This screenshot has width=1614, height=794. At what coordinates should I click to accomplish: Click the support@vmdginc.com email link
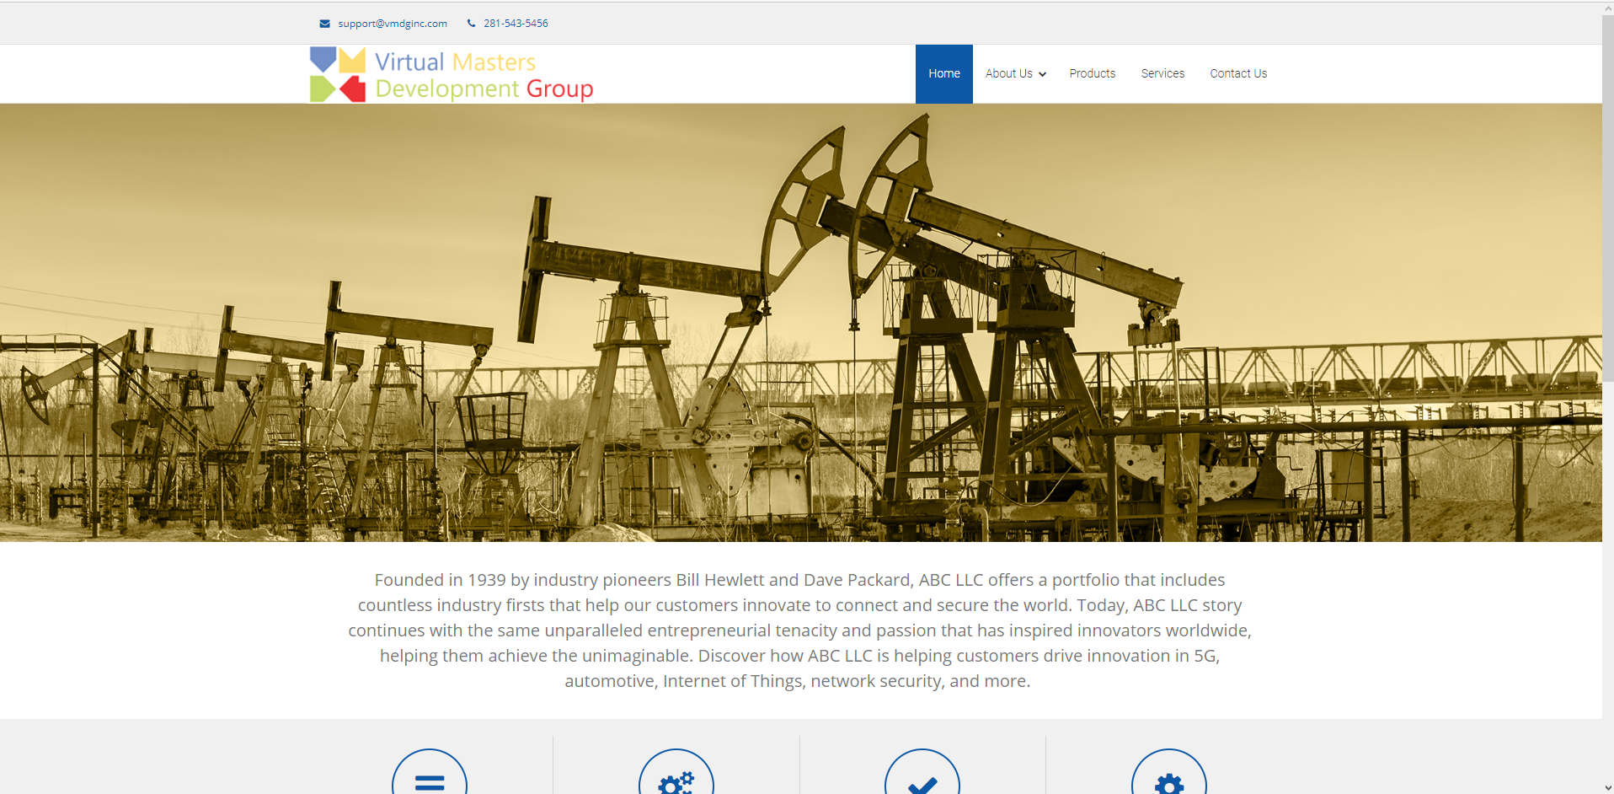click(393, 24)
